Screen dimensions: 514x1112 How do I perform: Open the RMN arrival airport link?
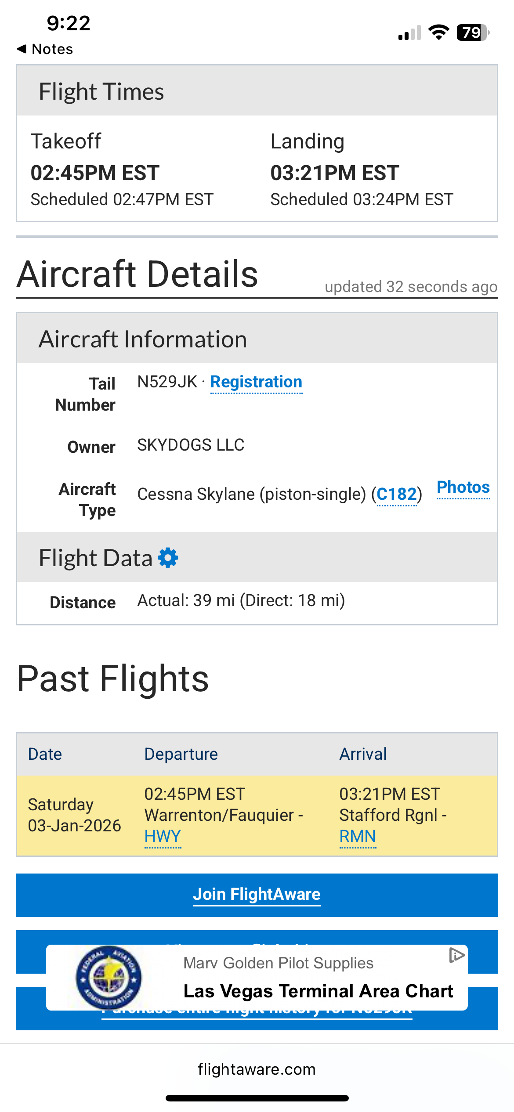[358, 836]
